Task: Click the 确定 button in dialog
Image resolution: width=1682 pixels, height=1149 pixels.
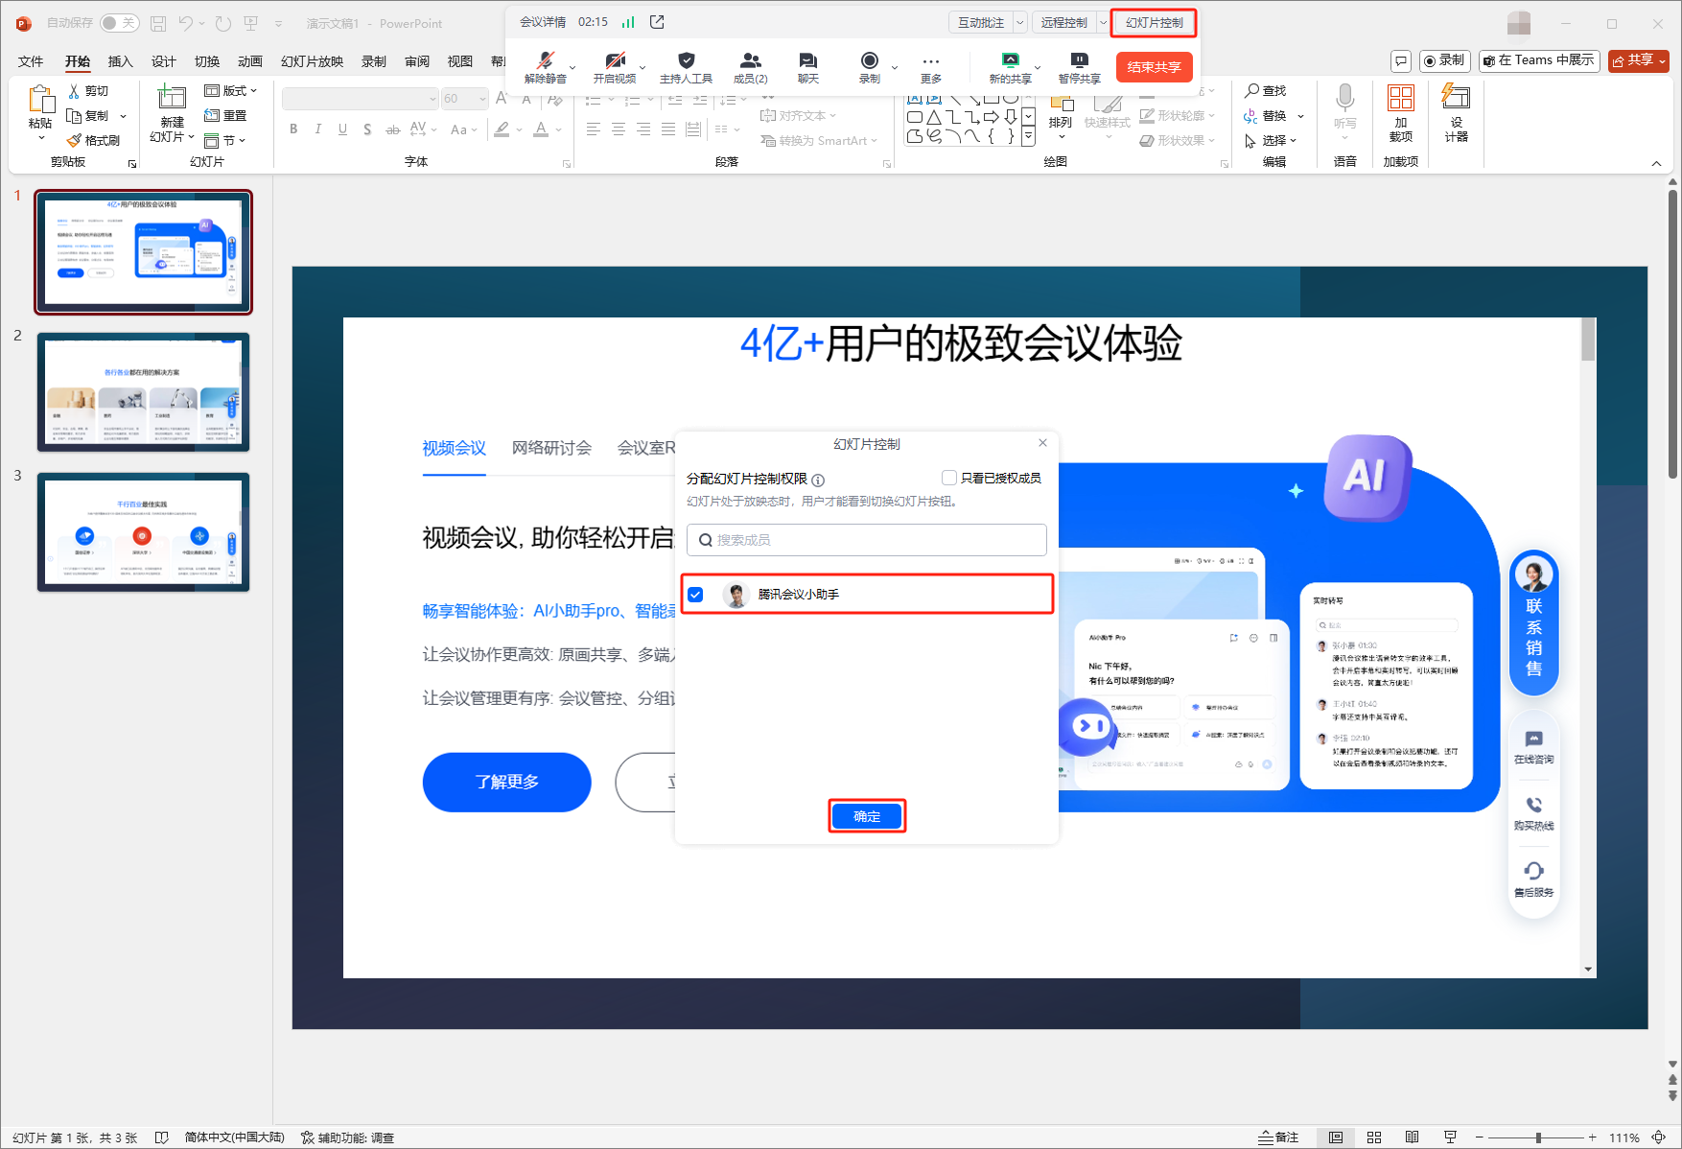Action: tap(867, 816)
